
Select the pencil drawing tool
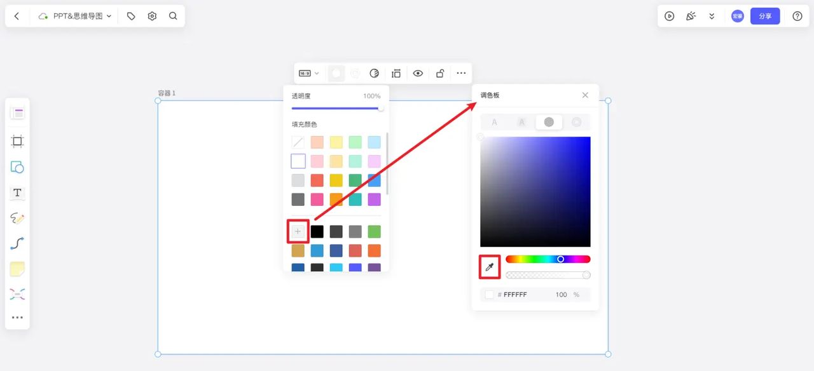(17, 218)
